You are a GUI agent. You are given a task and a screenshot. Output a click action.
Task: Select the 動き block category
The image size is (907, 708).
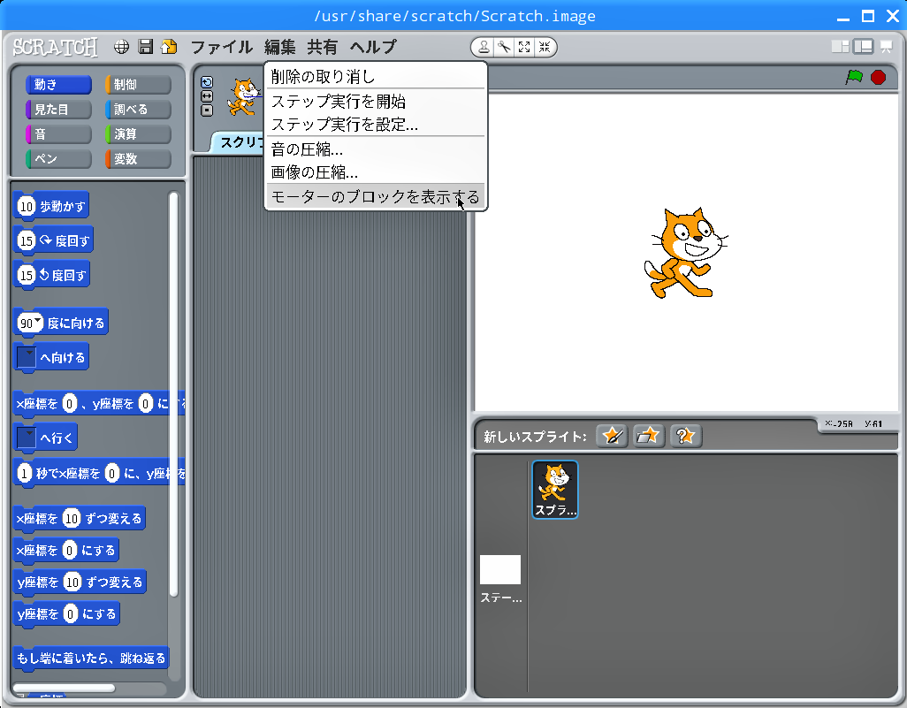click(58, 85)
